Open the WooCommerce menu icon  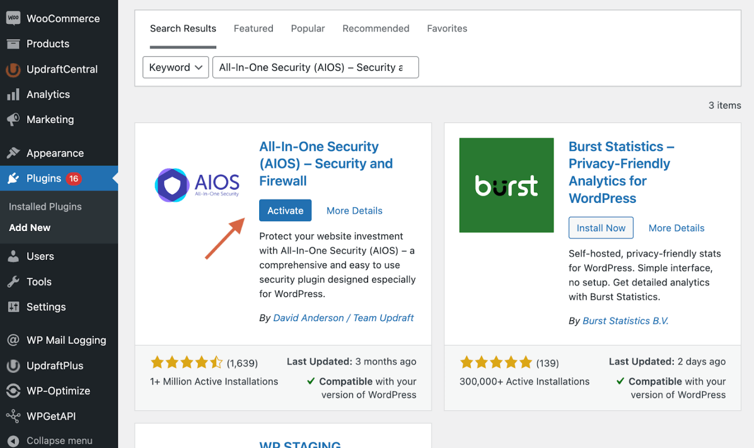pyautogui.click(x=13, y=18)
